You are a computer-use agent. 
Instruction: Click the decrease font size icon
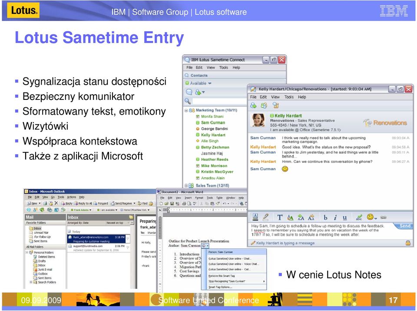point(311,218)
